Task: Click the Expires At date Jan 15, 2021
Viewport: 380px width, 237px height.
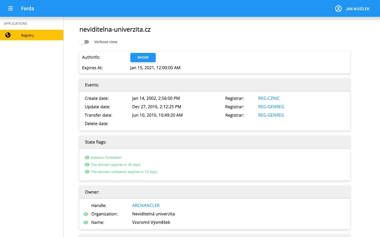Action: click(x=155, y=68)
